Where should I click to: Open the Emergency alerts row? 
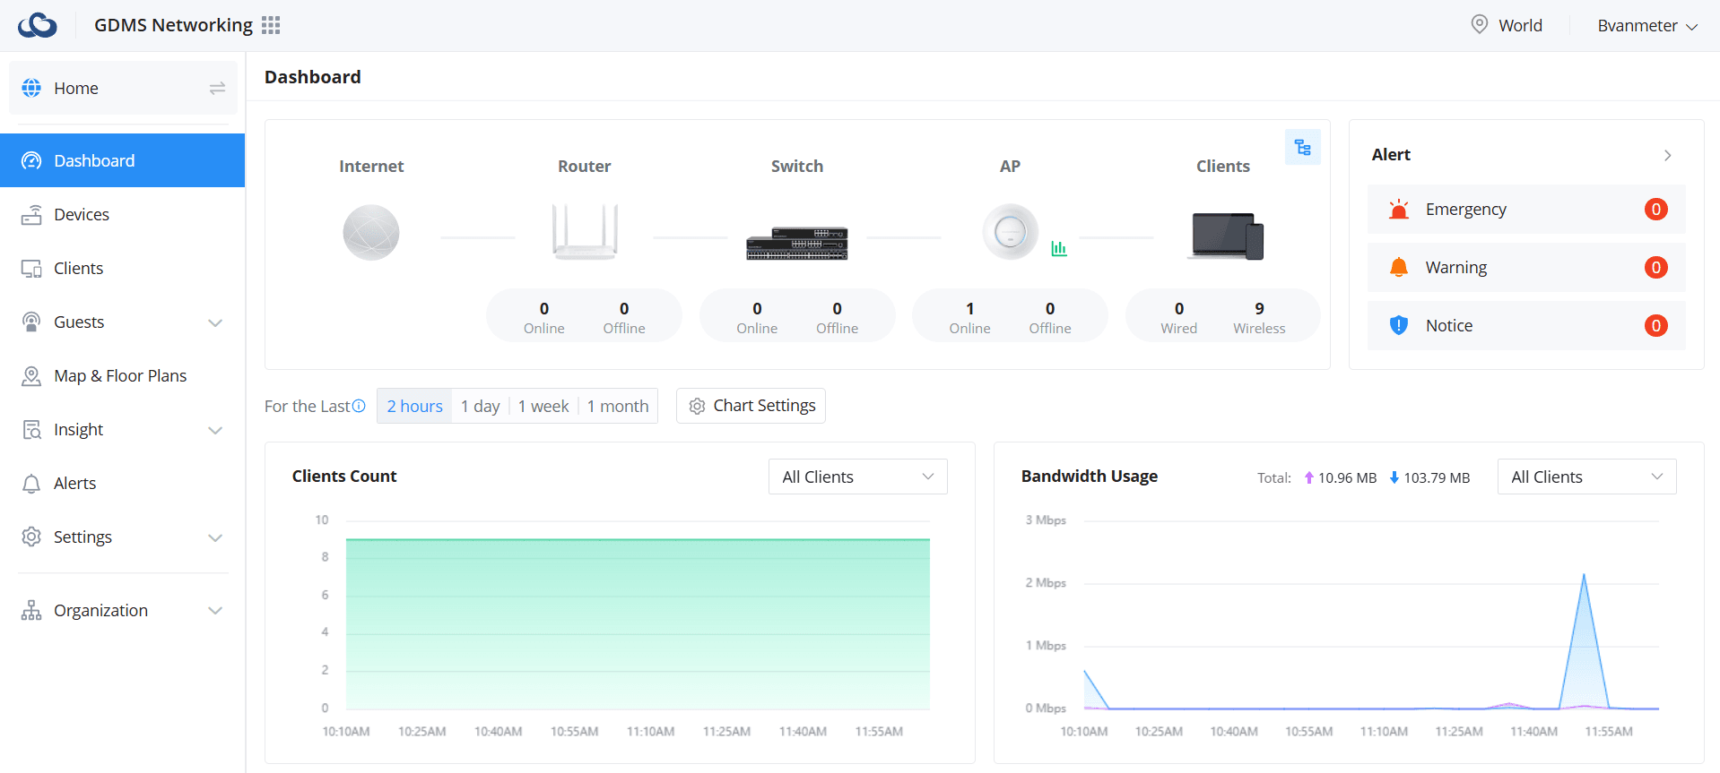click(1526, 210)
